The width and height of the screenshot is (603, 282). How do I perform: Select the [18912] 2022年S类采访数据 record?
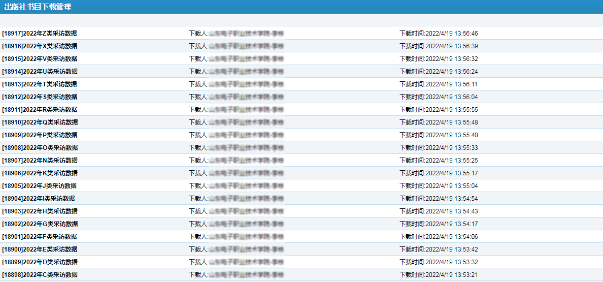40,97
